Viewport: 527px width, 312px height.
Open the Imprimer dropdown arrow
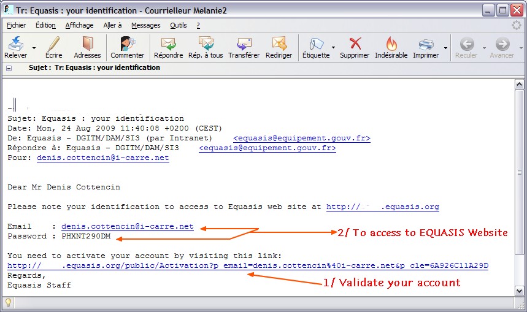pyautogui.click(x=445, y=48)
